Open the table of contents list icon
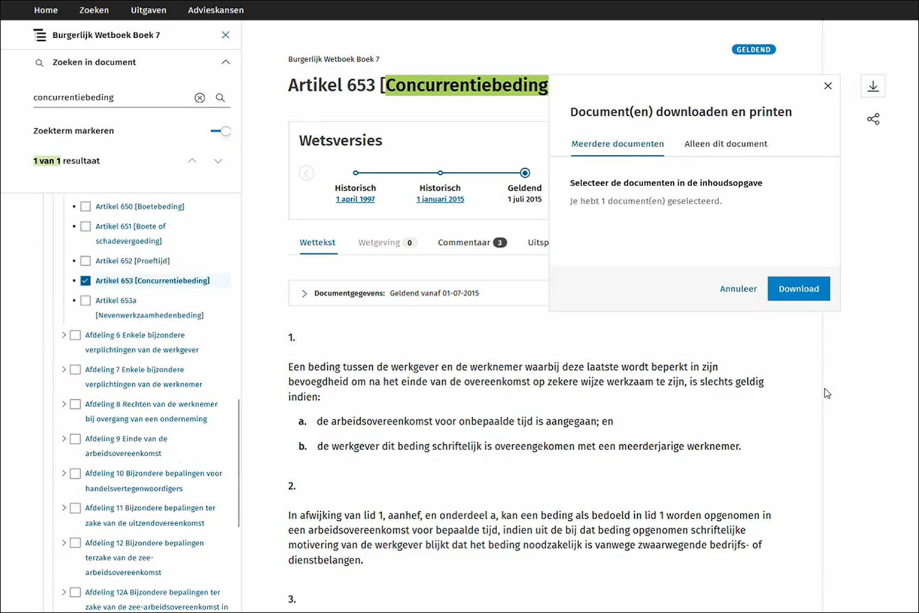Screen dimensions: 919x613 39,35
